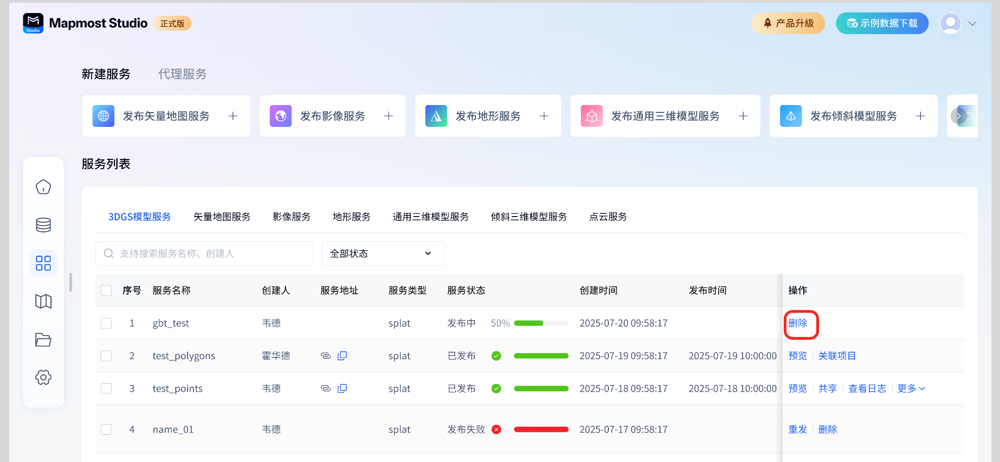Click the link icon for test_points
The height and width of the screenshot is (462, 1000).
pos(326,389)
